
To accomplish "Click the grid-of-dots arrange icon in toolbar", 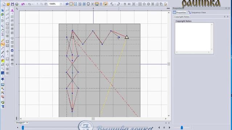I will [140, 4].
